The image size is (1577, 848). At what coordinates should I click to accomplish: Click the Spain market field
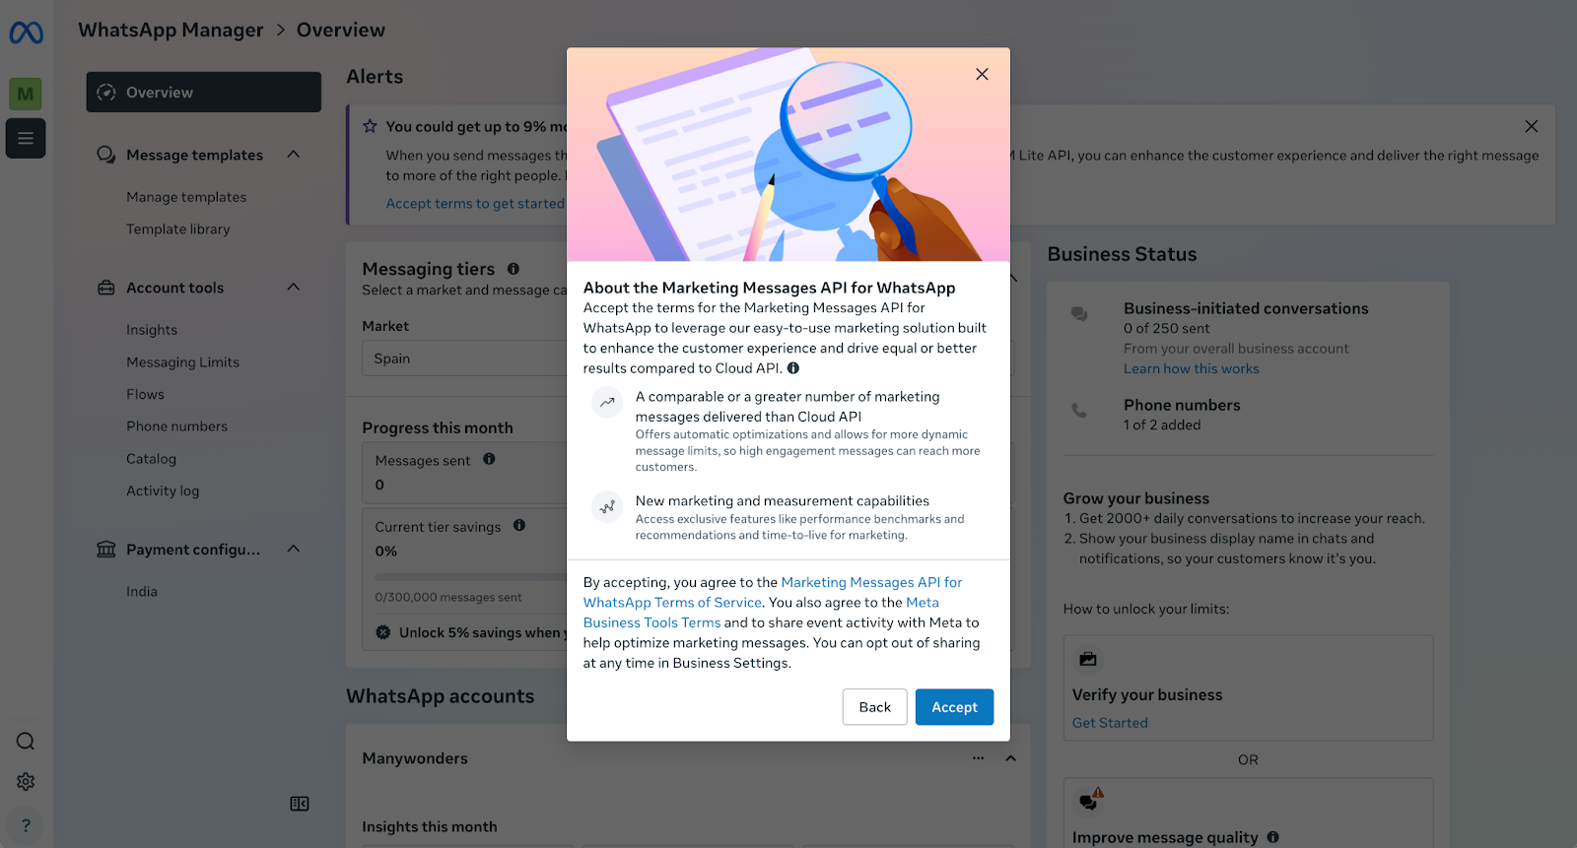[x=465, y=359]
